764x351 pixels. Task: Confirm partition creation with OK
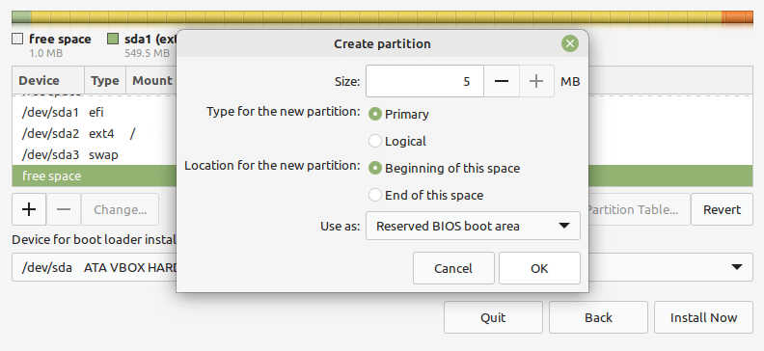(539, 268)
